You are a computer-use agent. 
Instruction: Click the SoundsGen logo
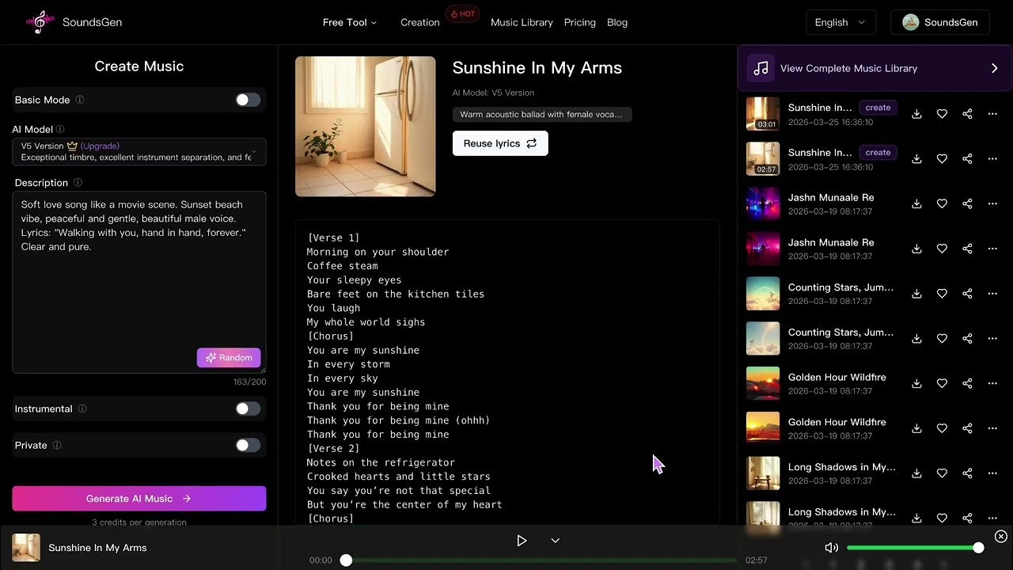click(73, 22)
